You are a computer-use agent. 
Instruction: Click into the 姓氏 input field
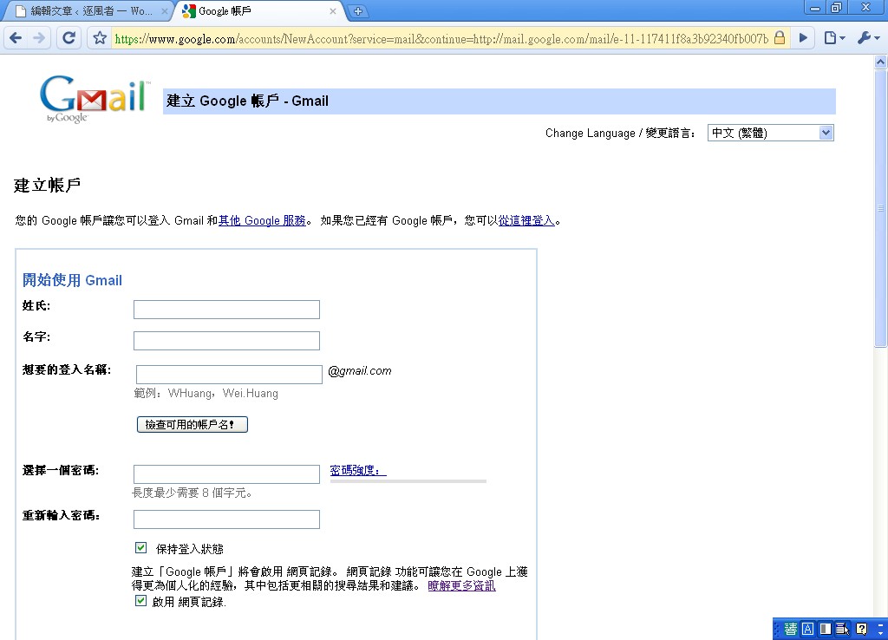coord(226,310)
